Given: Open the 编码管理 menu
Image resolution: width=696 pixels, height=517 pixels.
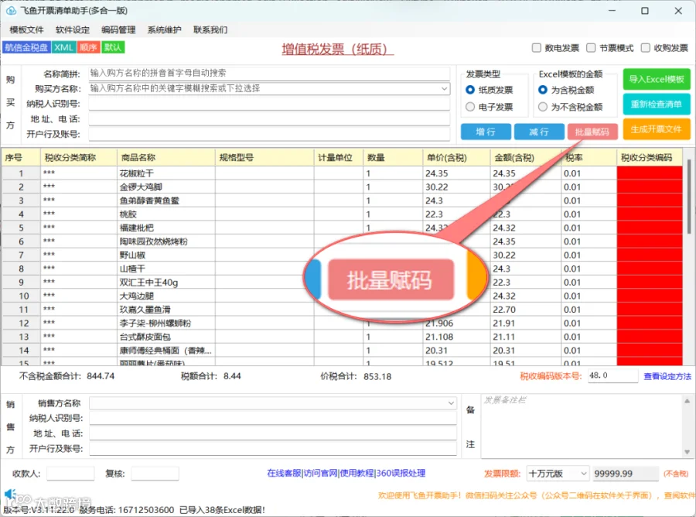Looking at the screenshot, I should point(118,29).
